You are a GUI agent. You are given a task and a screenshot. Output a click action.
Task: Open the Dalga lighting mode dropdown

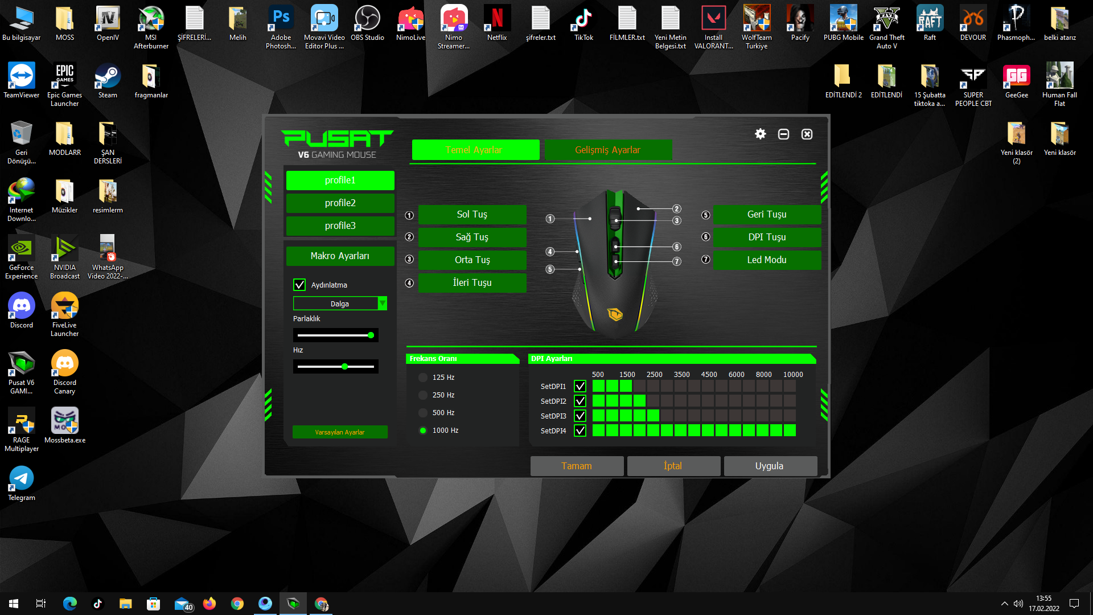[340, 304]
